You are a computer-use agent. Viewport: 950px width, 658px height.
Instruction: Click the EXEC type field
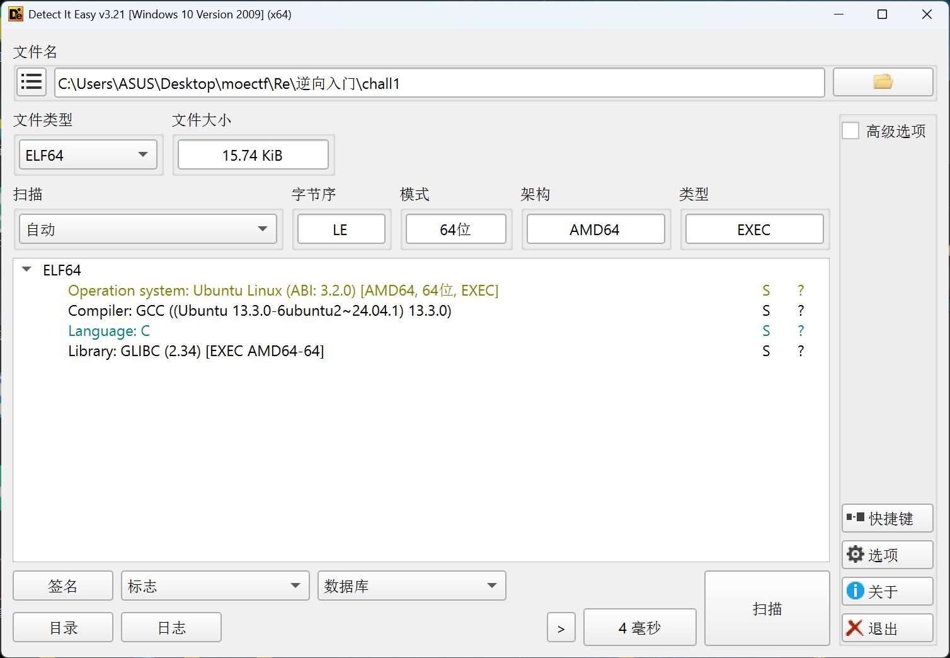click(755, 229)
